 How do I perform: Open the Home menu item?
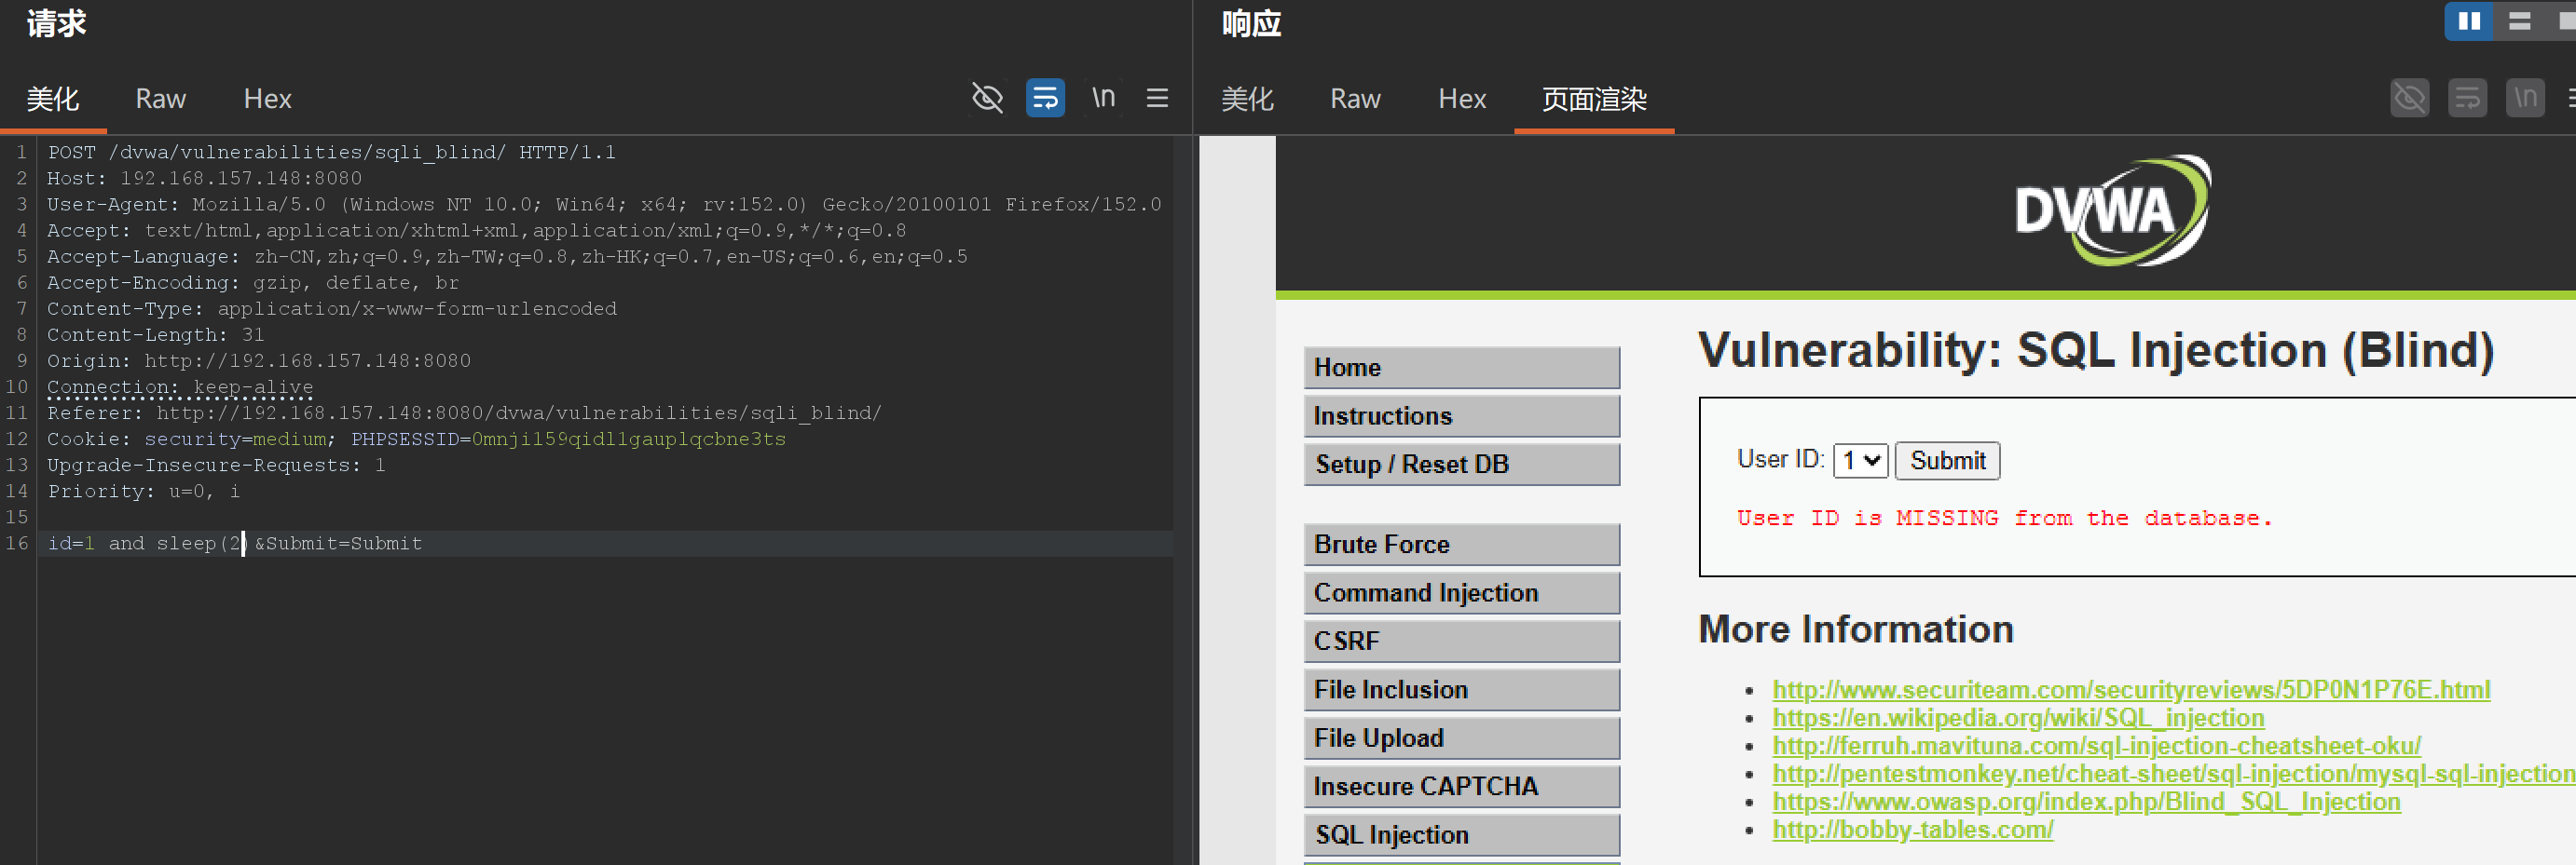[1461, 368]
